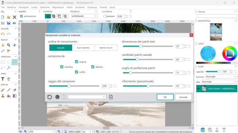This screenshot has height=133, width=238.
Task: Select the Polygon selection tool
Action: tap(15, 62)
